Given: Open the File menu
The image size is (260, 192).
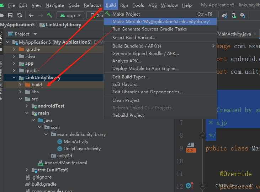Looking at the screenshot, I should point(11,5).
